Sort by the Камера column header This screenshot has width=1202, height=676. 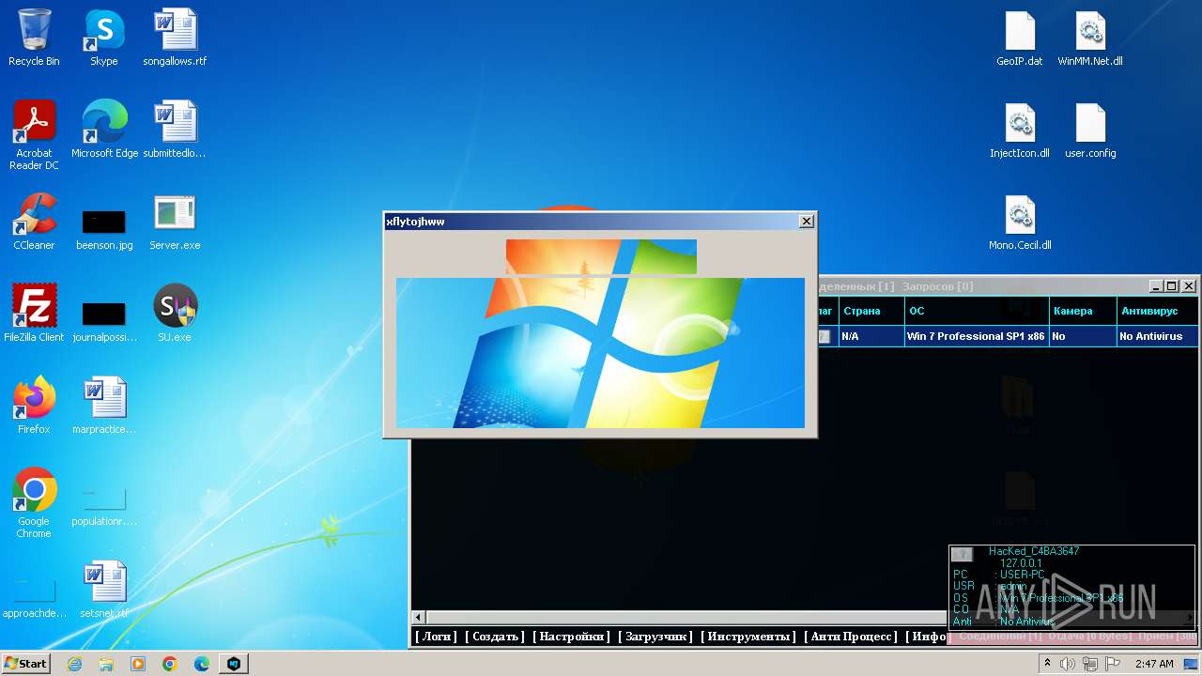1083,311
